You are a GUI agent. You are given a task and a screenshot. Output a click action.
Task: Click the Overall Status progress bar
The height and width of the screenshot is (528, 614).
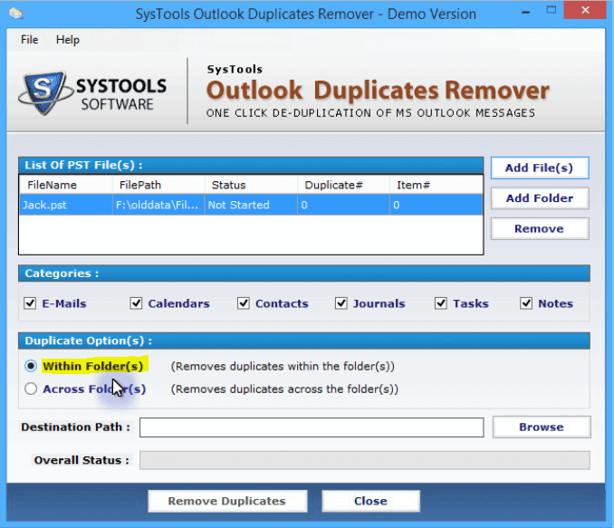(x=365, y=460)
